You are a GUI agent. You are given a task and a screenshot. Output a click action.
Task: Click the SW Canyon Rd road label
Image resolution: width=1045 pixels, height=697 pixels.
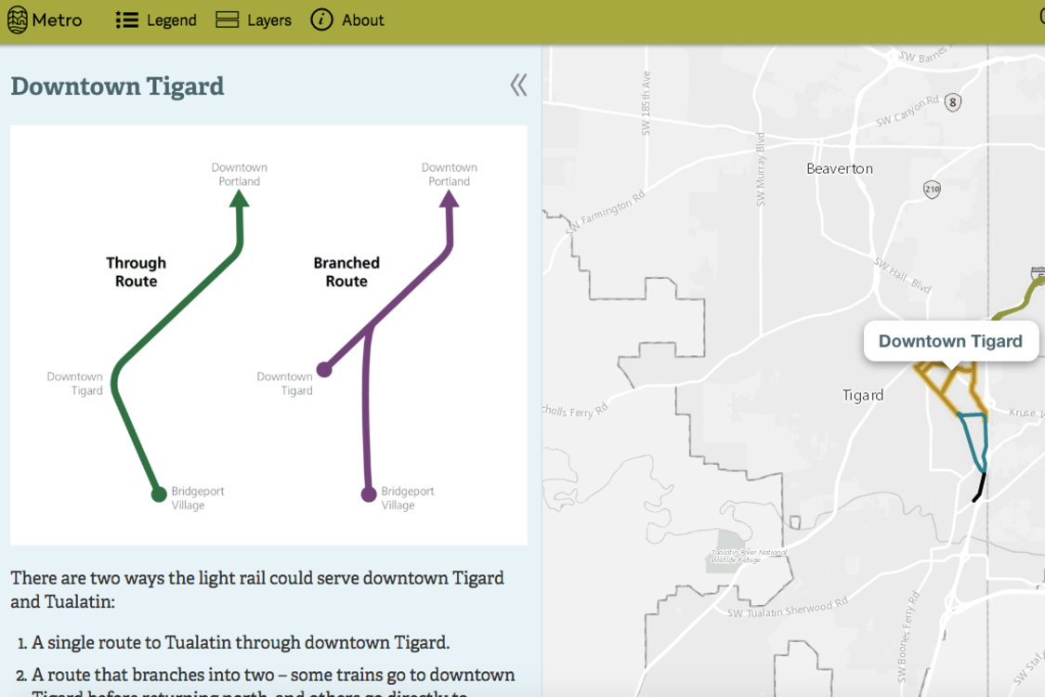tap(907, 111)
